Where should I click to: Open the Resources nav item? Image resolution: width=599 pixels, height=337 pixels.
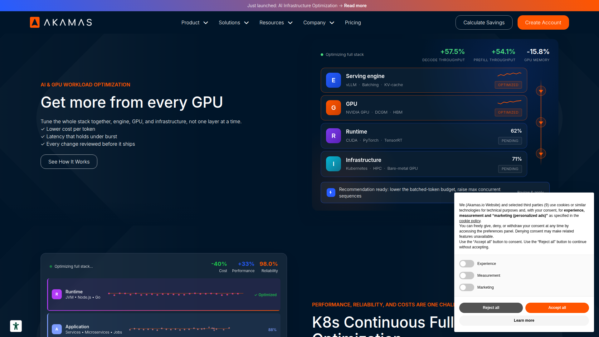(271, 22)
